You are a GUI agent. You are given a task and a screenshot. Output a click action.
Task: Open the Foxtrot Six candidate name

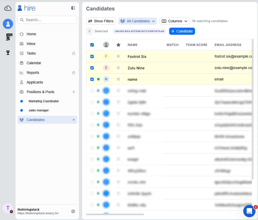coord(137,57)
